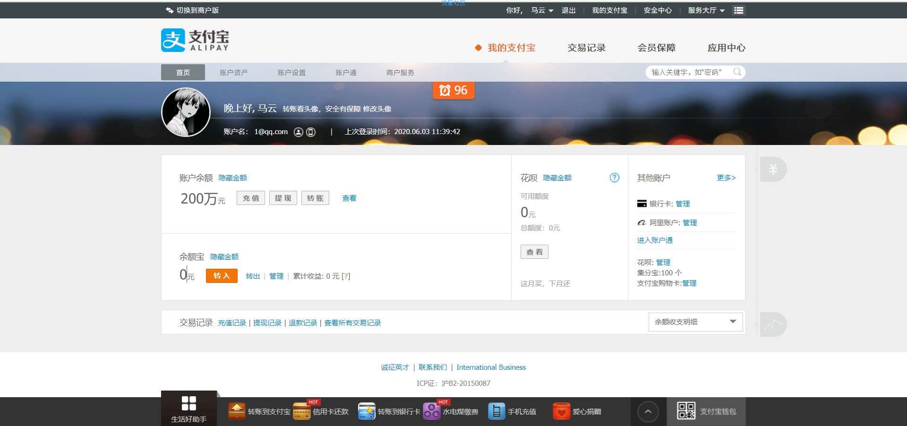
Task: Click the search magnifier icon
Action: coord(737,72)
